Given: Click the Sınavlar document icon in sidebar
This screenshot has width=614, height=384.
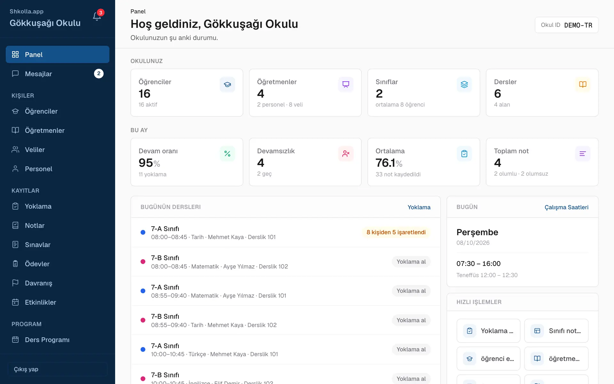Looking at the screenshot, I should click(x=15, y=245).
